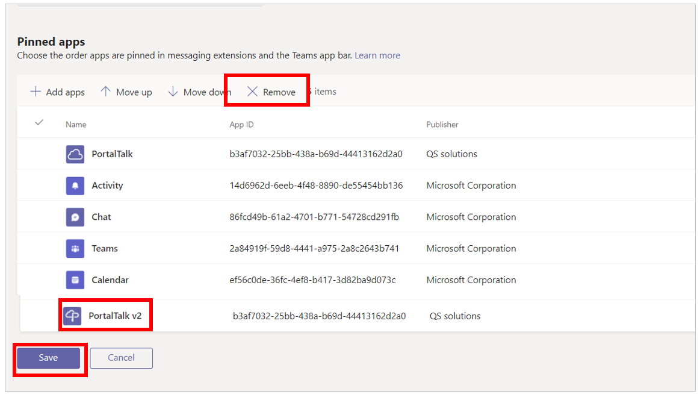This screenshot has height=394, width=700.
Task: Click Activity app ID 14d6962d-6eeb-4f48-8890-de55454bb136
Action: [x=316, y=186]
